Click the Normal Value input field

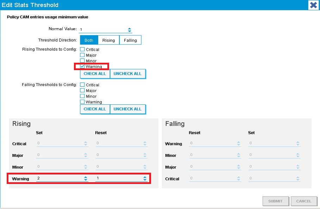(x=102, y=30)
